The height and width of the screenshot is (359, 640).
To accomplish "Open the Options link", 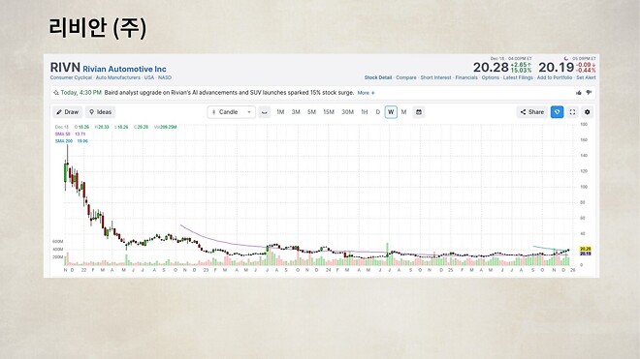I will point(491,77).
